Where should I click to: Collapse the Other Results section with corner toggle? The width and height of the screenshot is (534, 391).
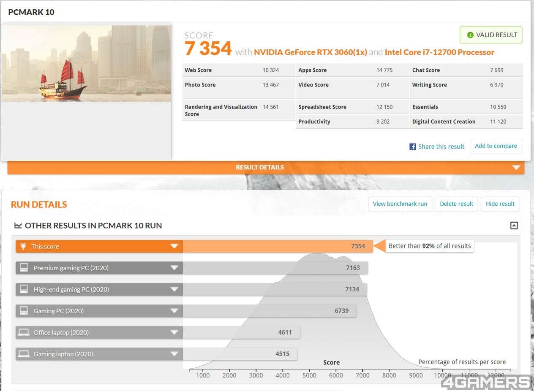tap(514, 226)
